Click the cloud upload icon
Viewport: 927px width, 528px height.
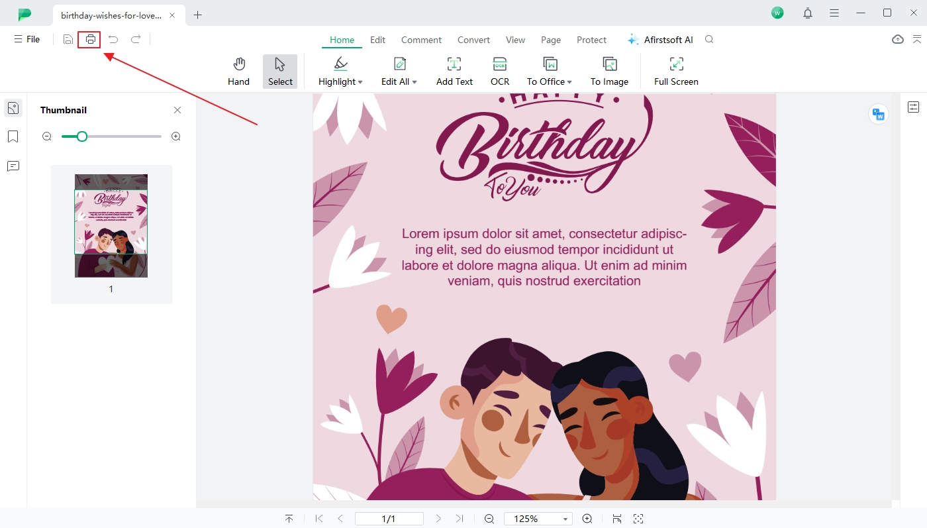898,40
